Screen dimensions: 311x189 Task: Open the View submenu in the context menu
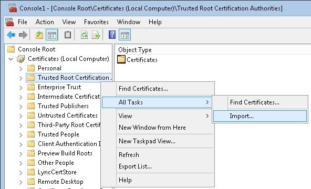tap(158, 115)
